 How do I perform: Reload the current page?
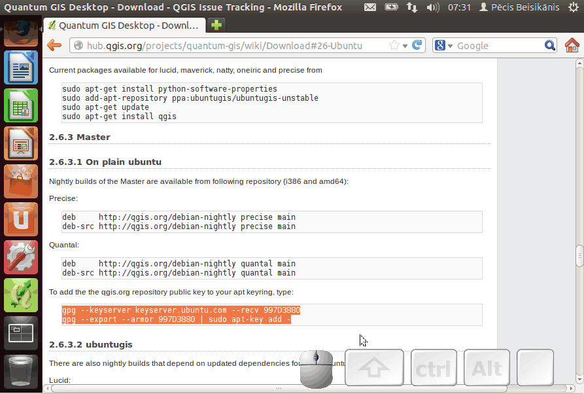[x=417, y=45]
